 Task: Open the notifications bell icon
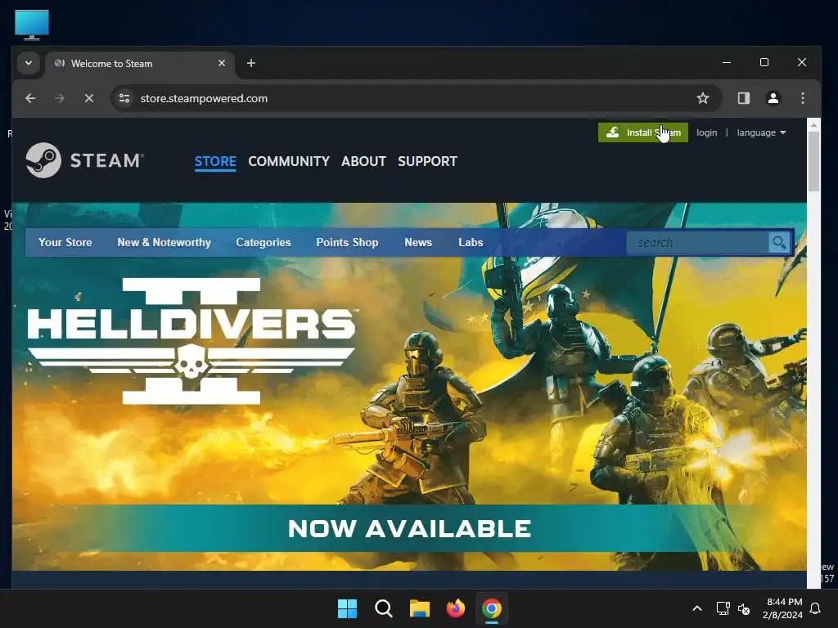[815, 608]
